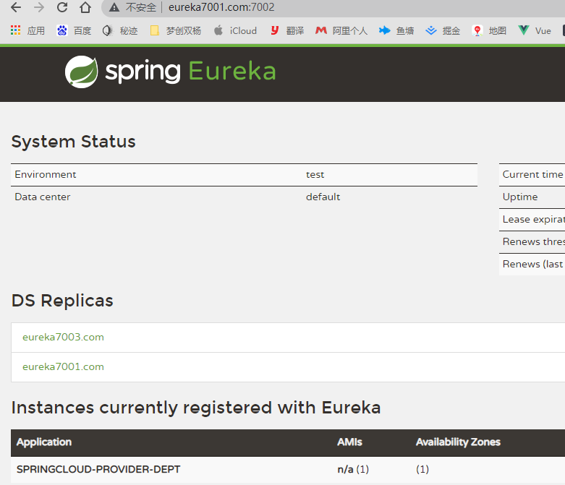Open the iCloud bookmark

coord(235,30)
